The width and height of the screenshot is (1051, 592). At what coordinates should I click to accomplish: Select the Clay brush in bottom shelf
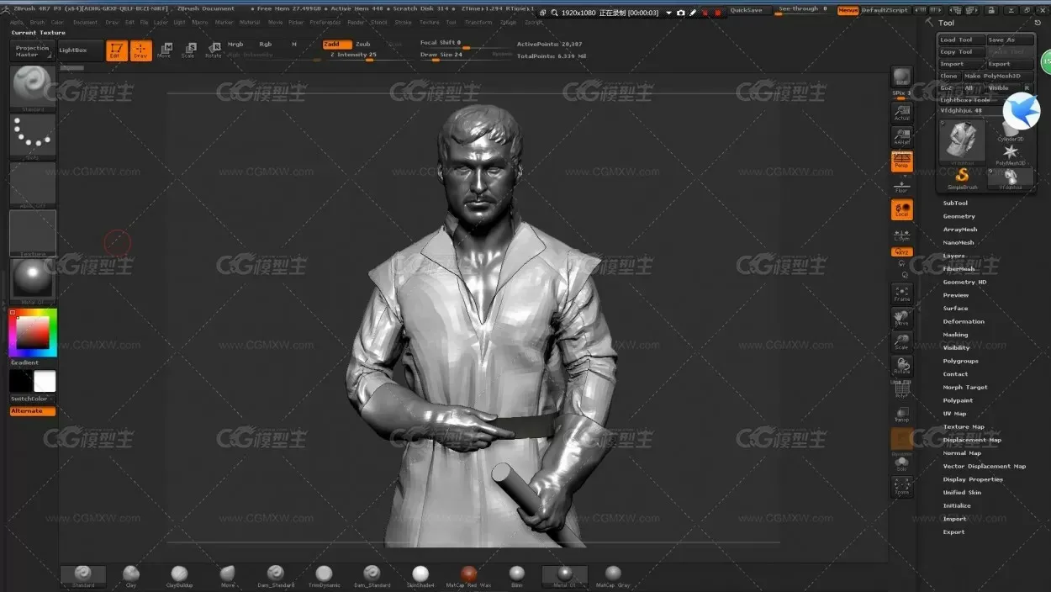click(x=130, y=576)
